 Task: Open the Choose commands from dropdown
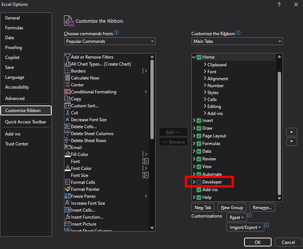(109, 41)
